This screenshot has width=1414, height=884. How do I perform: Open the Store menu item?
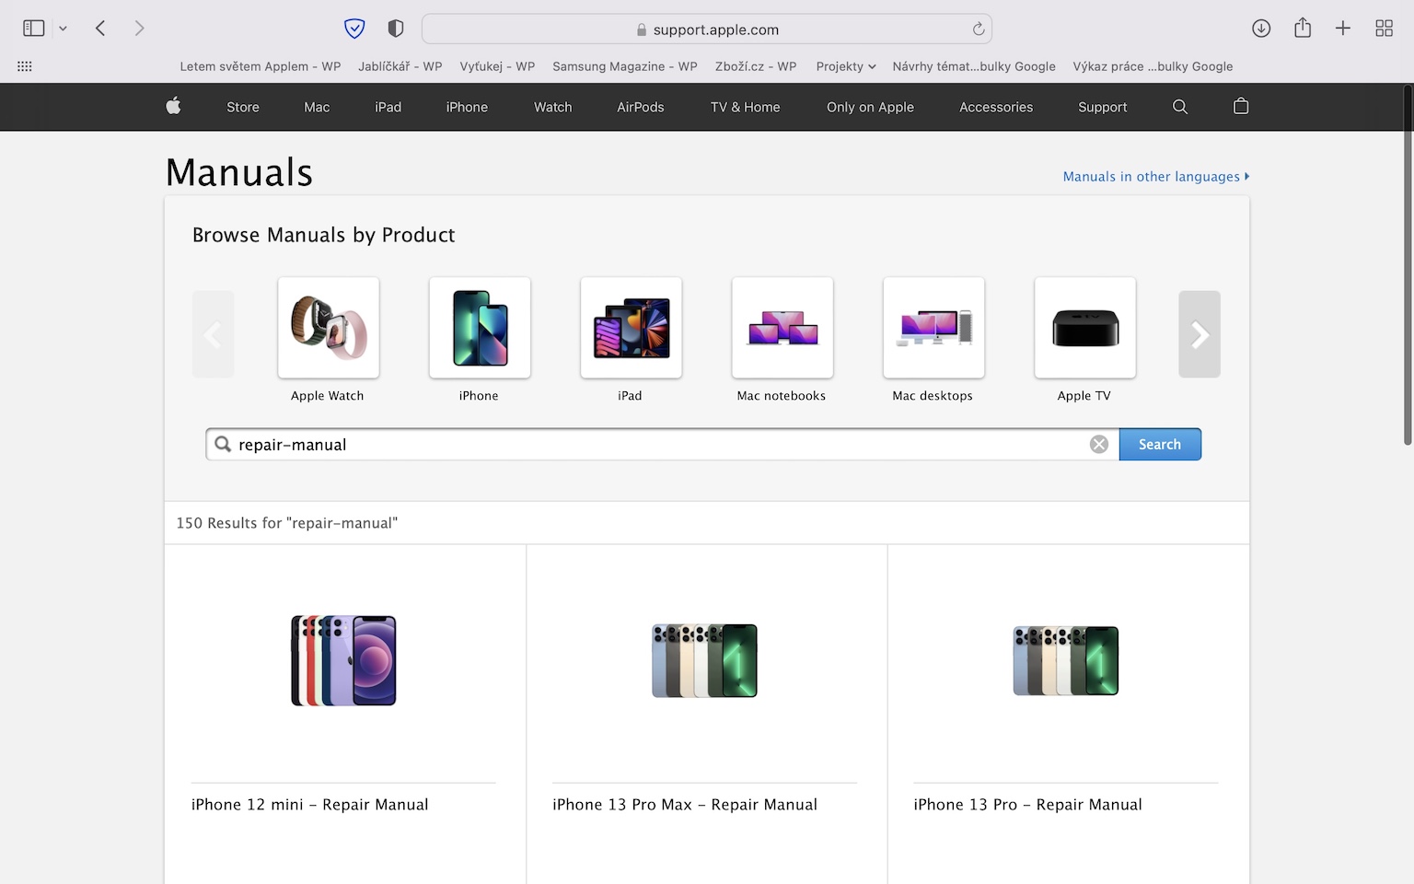point(243,107)
